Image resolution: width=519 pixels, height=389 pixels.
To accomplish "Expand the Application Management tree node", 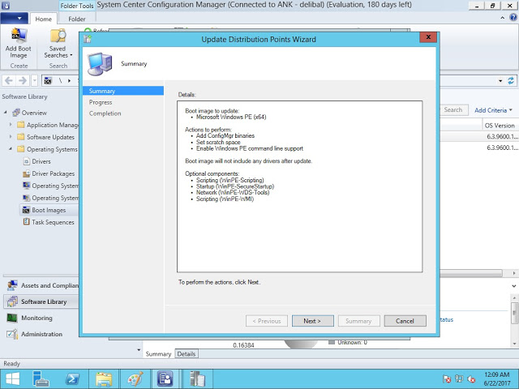I will click(11, 125).
